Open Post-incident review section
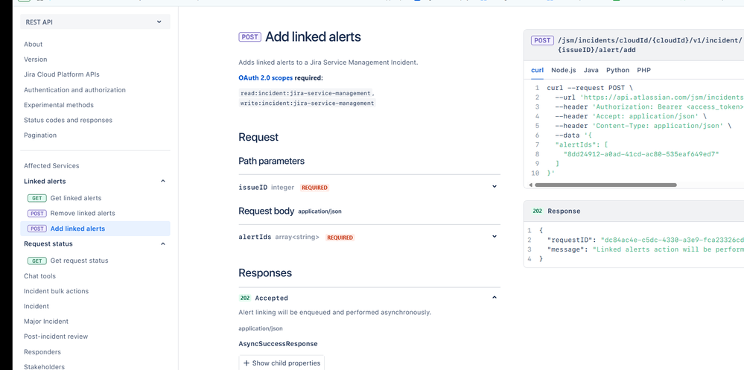 tap(56, 336)
